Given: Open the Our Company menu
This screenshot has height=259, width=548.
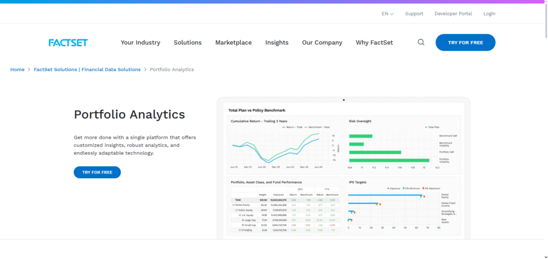Looking at the screenshot, I should click(x=322, y=43).
